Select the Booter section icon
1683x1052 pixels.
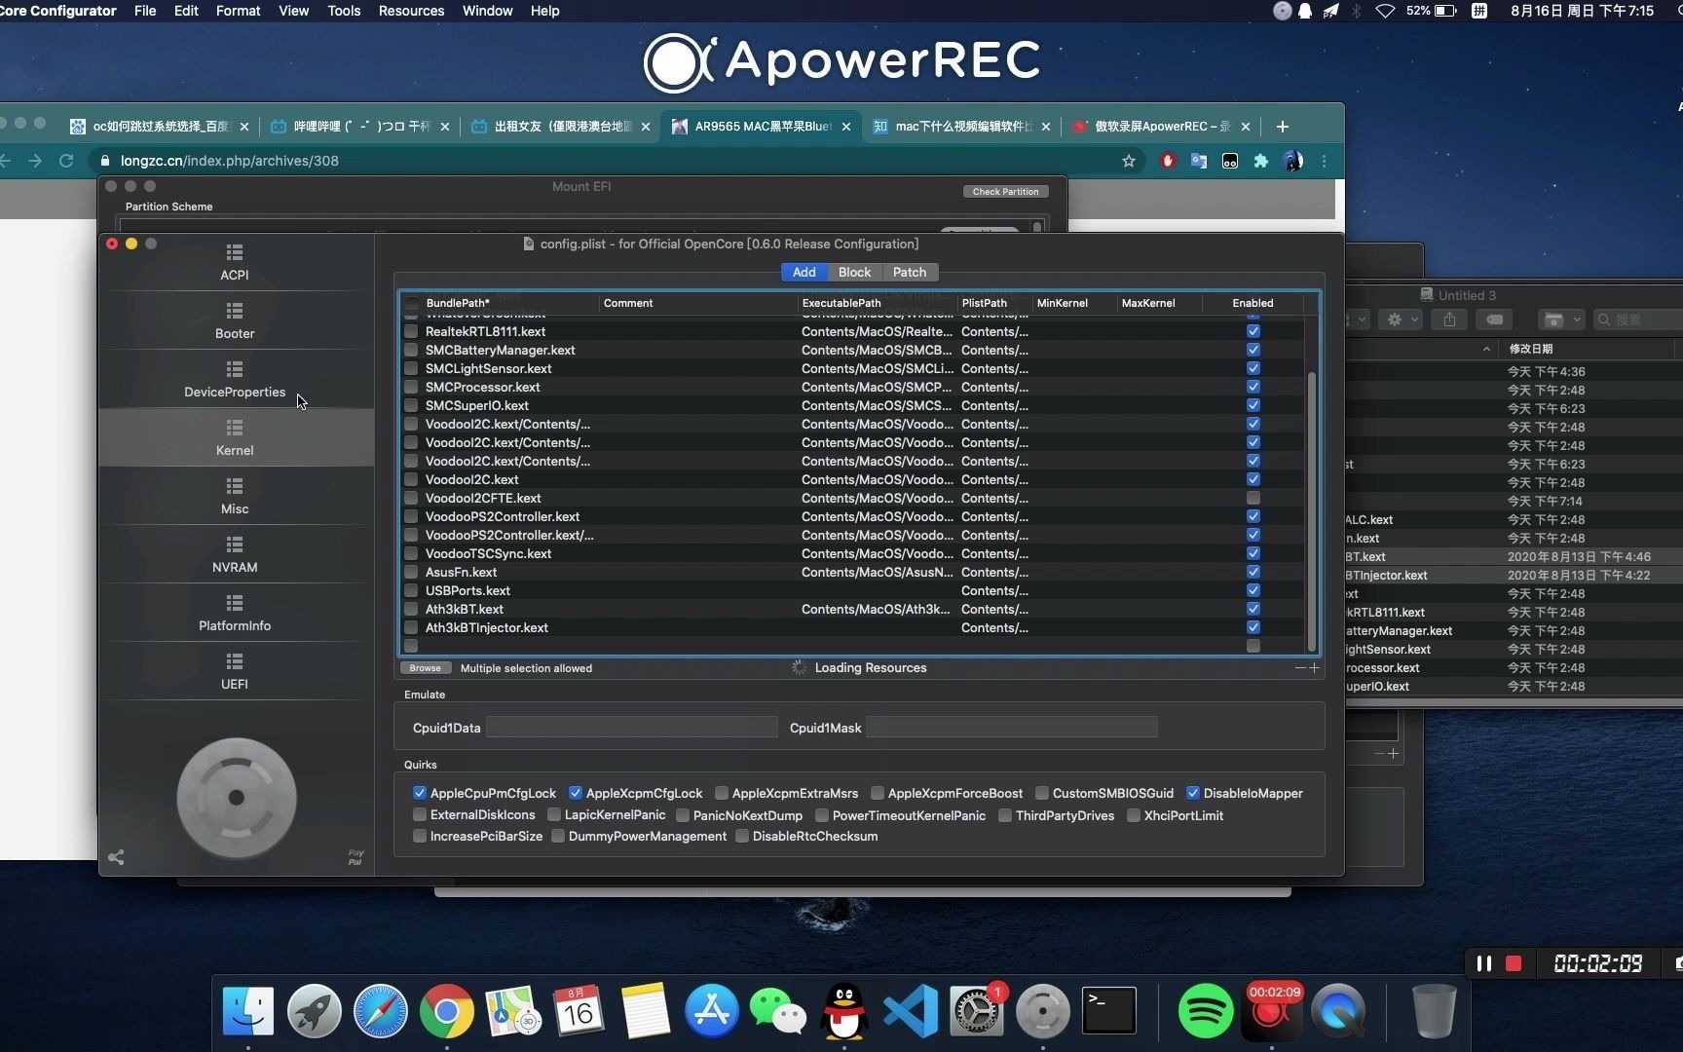pyautogui.click(x=234, y=319)
